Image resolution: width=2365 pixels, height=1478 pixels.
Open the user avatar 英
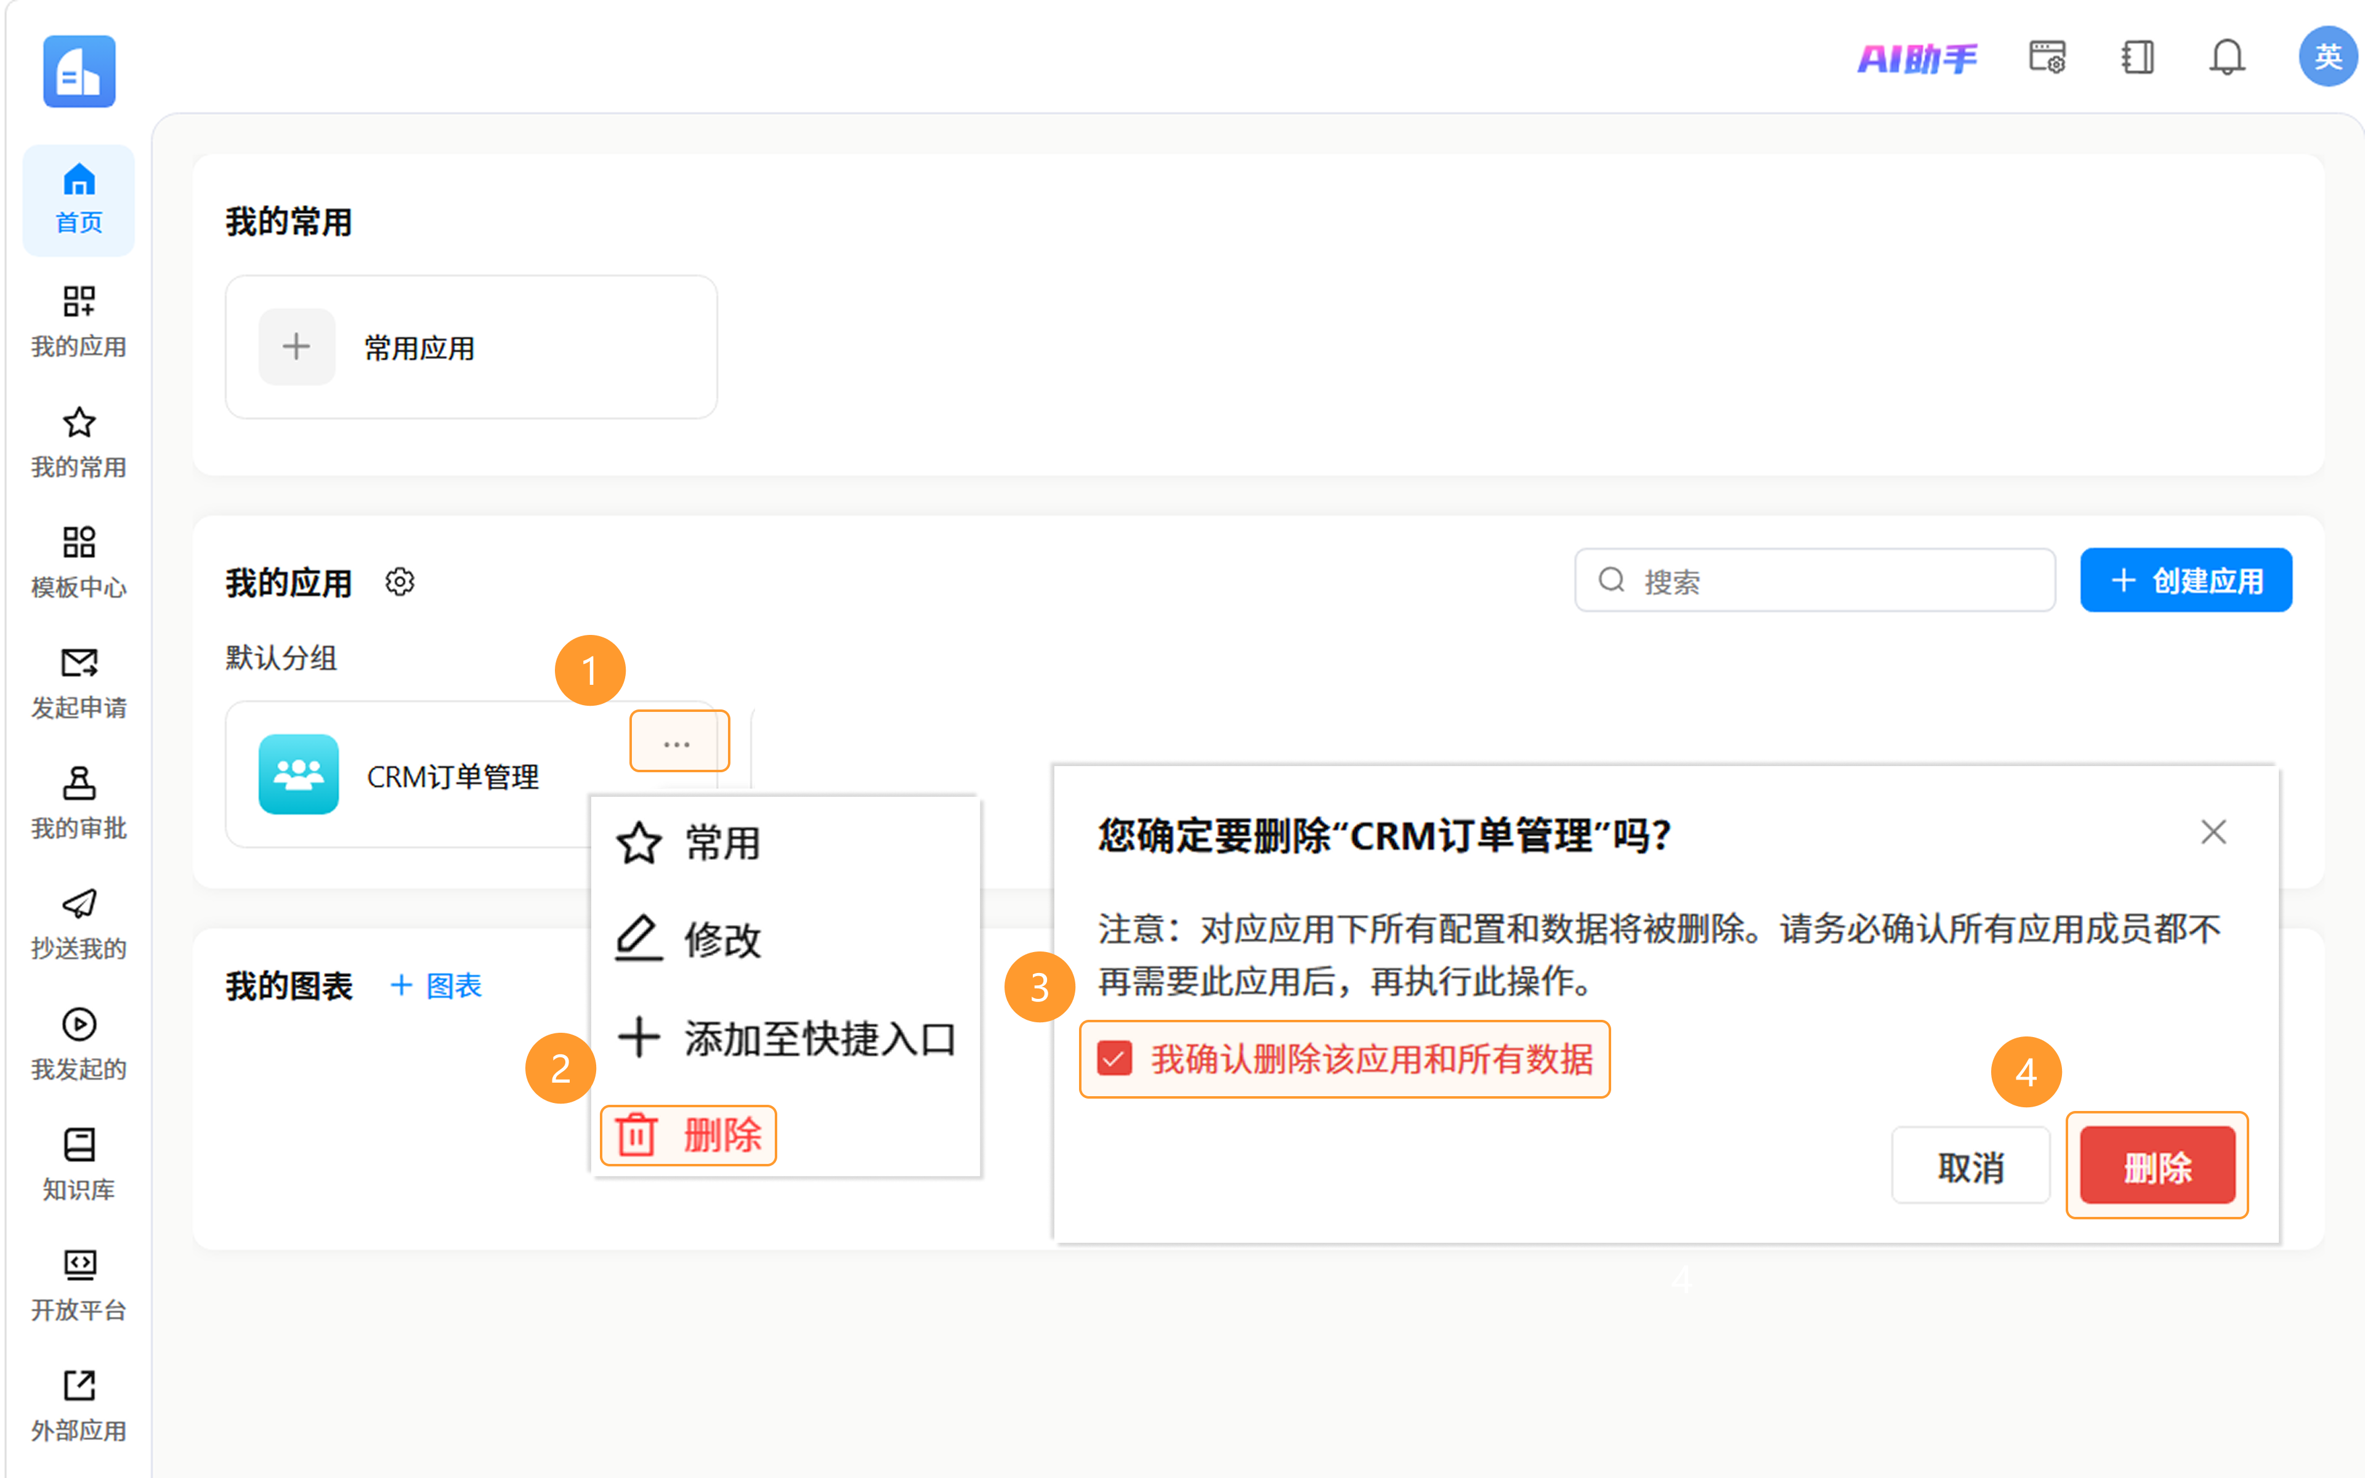2328,57
